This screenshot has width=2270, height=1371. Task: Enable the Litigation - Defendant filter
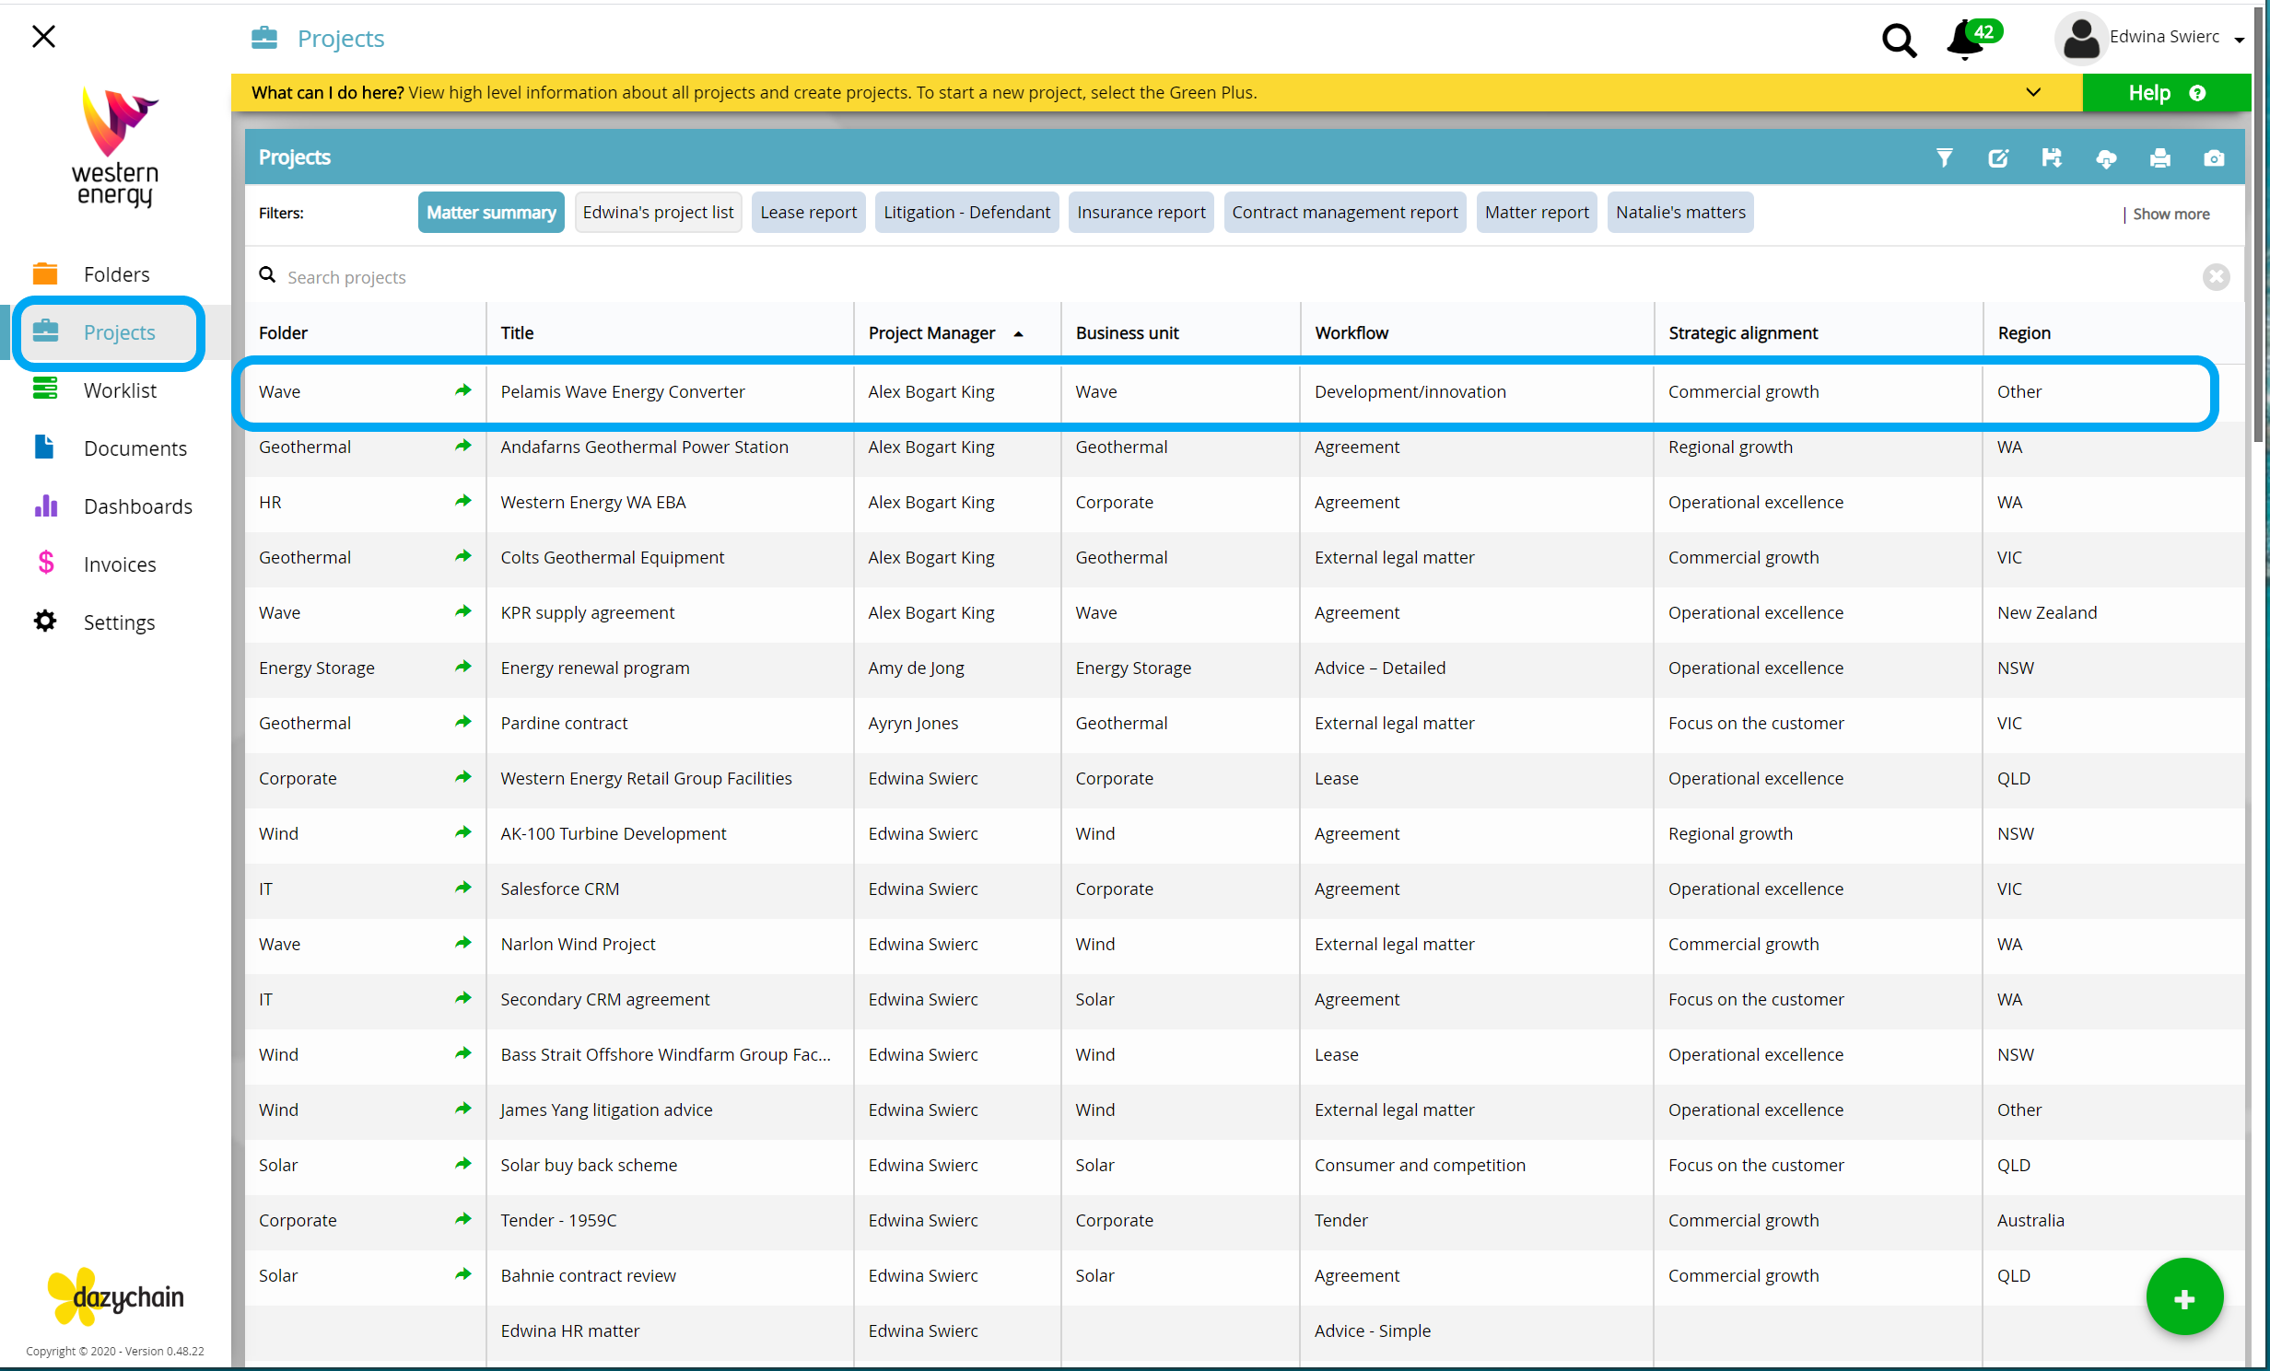(x=966, y=213)
